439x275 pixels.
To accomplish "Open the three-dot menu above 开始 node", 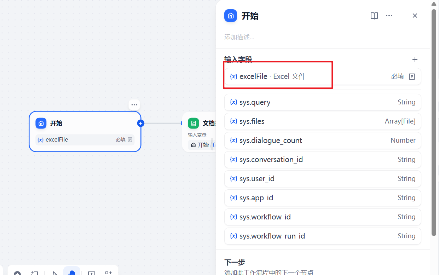I will click(134, 105).
